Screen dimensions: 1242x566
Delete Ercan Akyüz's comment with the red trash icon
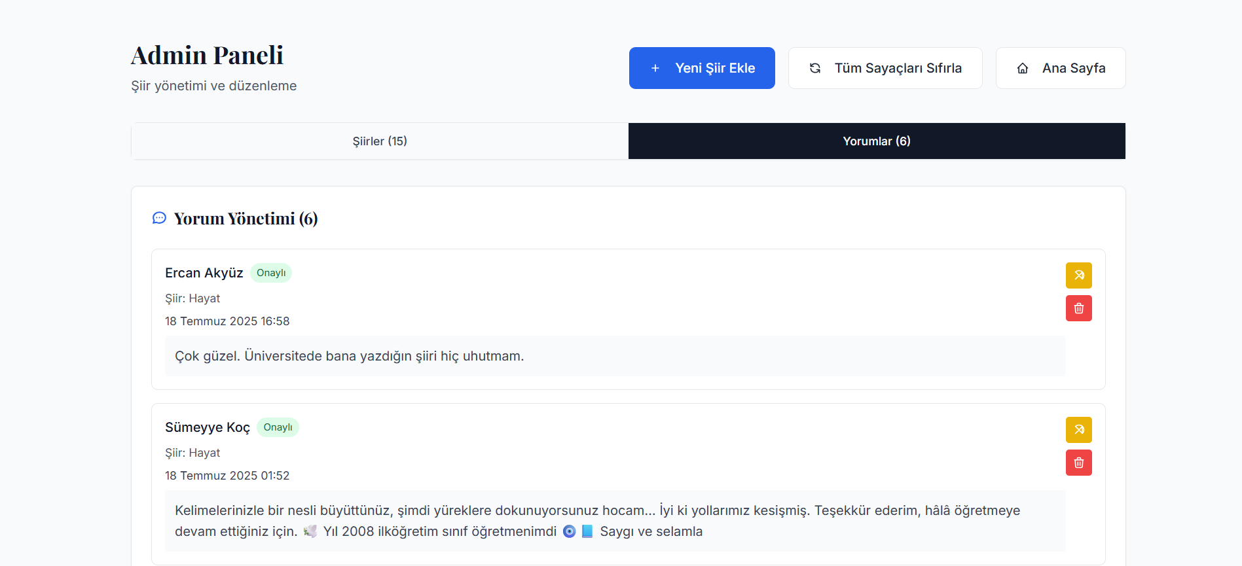tap(1078, 308)
